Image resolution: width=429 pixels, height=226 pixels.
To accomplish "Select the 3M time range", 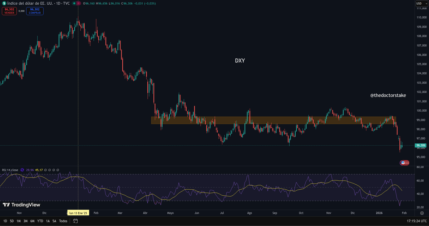I will point(25,221).
